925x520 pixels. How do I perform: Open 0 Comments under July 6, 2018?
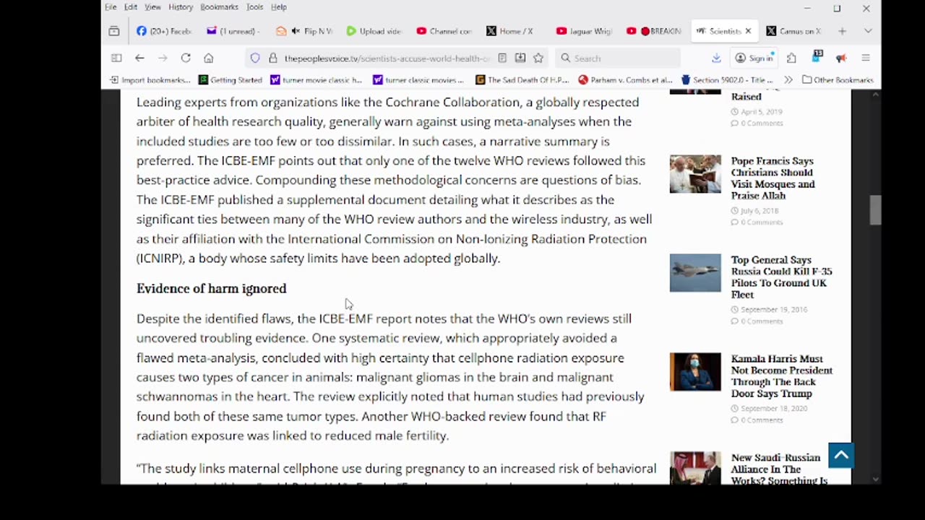(x=757, y=222)
